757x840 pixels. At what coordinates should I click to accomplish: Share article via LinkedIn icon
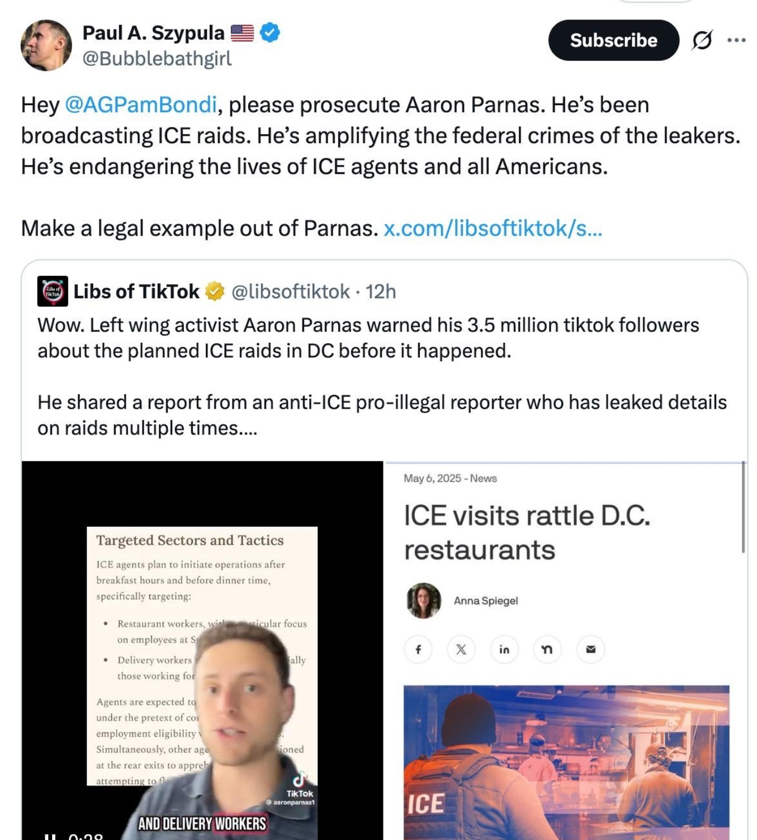[504, 649]
